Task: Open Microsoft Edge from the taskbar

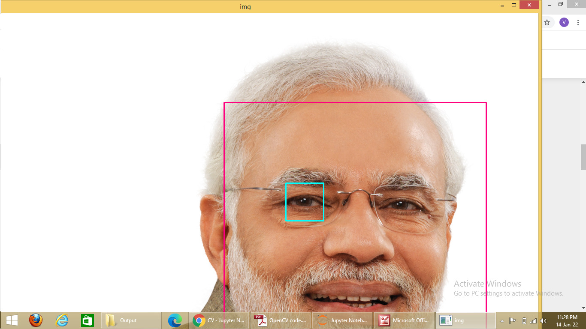Action: coord(176,320)
